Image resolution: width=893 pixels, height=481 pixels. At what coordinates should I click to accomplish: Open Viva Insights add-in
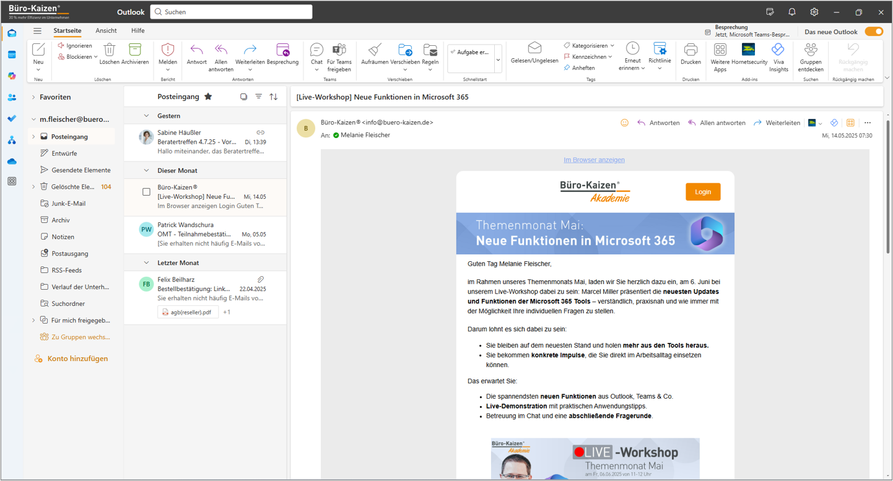coord(778,57)
